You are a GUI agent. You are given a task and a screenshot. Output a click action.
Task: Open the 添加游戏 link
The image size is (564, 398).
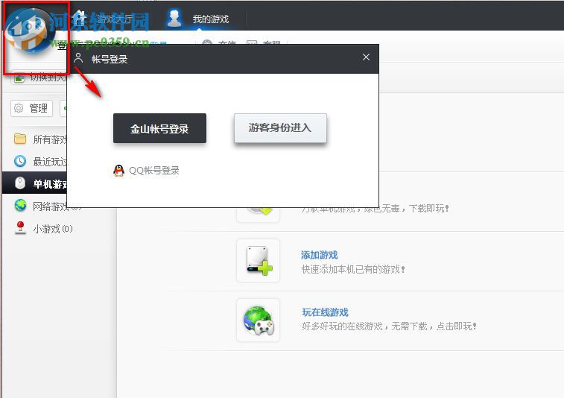pyautogui.click(x=319, y=255)
